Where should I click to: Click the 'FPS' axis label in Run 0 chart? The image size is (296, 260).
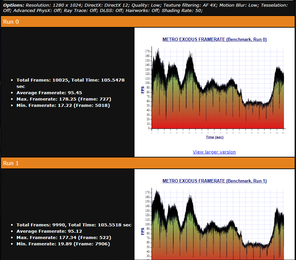coord(142,90)
